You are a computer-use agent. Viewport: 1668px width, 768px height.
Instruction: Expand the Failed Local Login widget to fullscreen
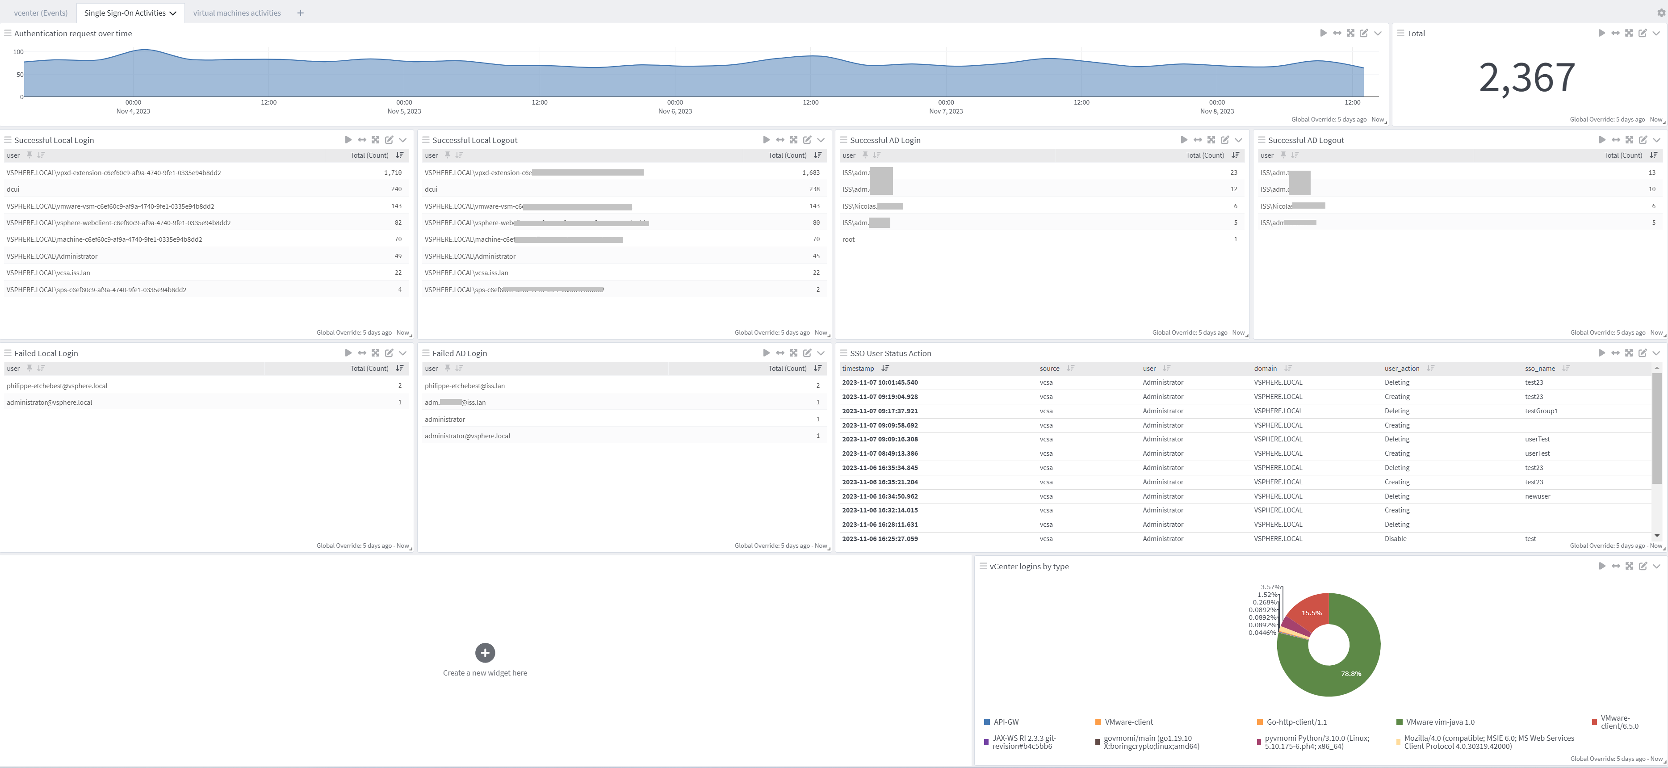tap(376, 353)
